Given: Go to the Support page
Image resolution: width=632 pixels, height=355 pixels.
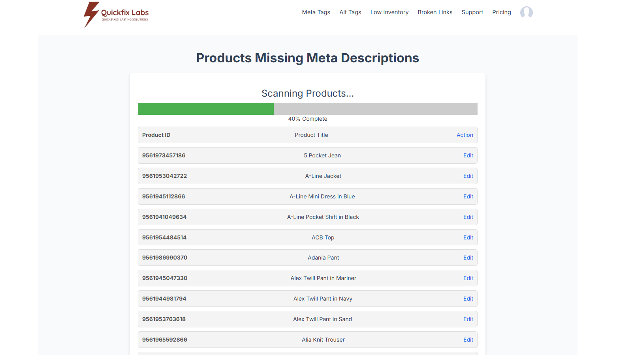Looking at the screenshot, I should (x=472, y=12).
